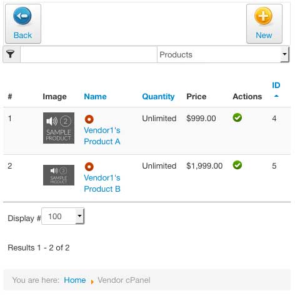Open Vendor1's Product B link
The width and height of the screenshot is (295, 296).
point(102,184)
